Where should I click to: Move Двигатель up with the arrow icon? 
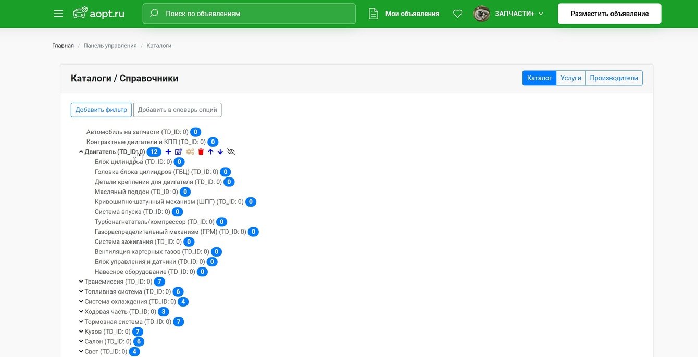point(210,152)
